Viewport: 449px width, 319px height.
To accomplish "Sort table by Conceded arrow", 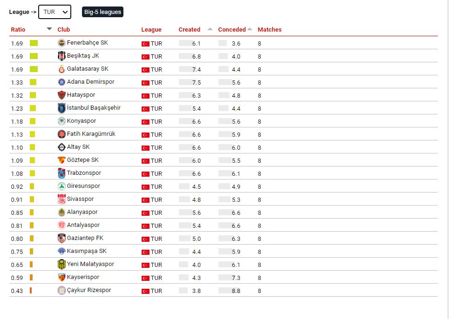I will [250, 29].
